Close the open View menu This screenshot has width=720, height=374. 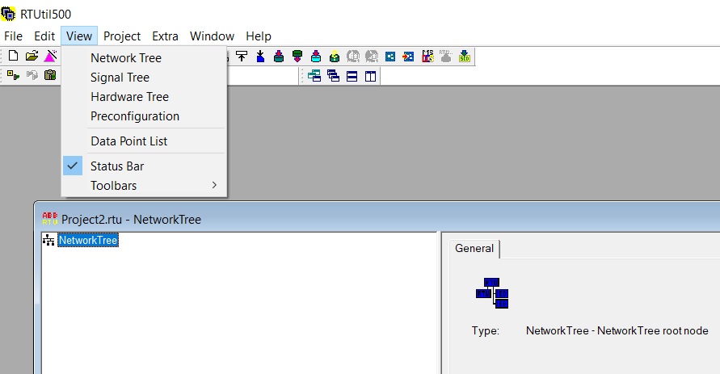79,36
